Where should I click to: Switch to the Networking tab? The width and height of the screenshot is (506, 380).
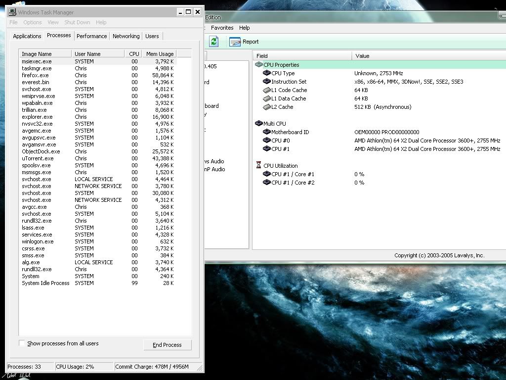126,36
